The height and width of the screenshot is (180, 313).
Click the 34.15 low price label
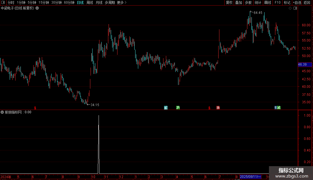click(x=95, y=105)
